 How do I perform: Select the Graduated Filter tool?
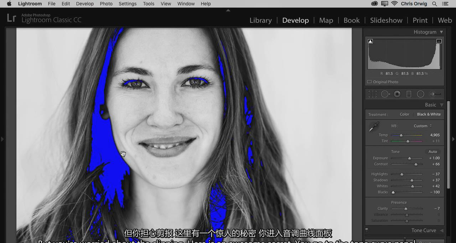pos(409,94)
